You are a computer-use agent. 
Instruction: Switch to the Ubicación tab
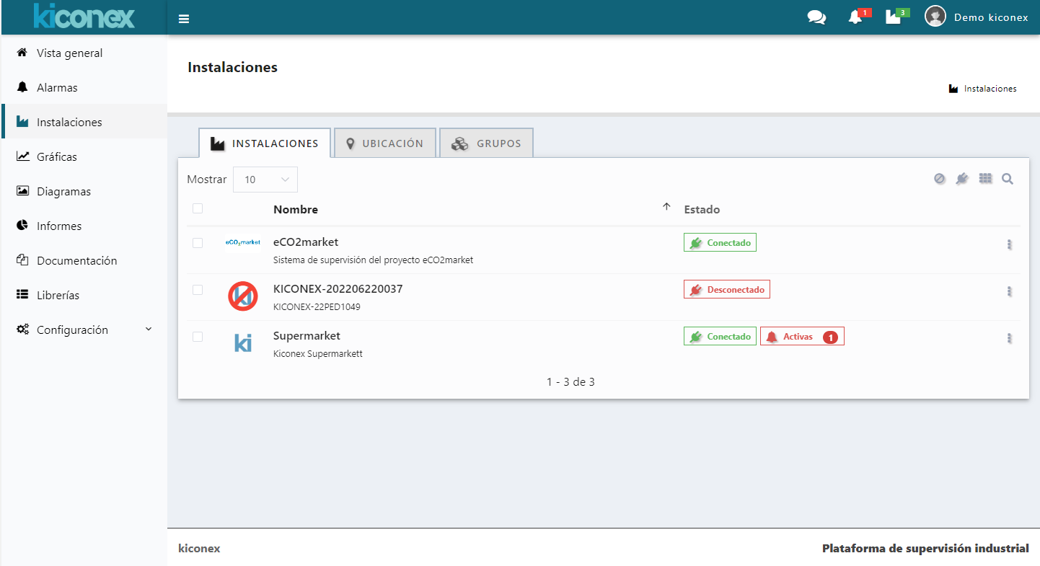384,143
